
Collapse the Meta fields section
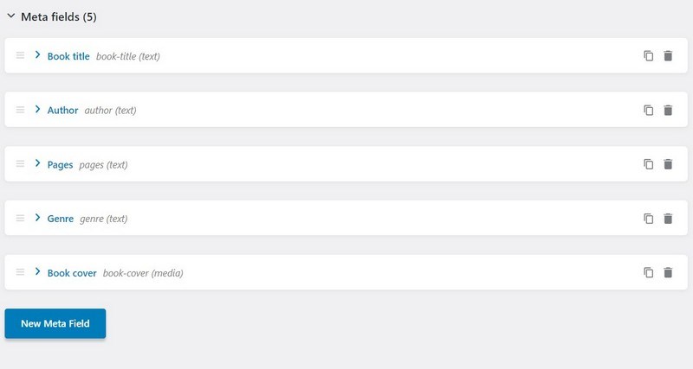tap(11, 16)
